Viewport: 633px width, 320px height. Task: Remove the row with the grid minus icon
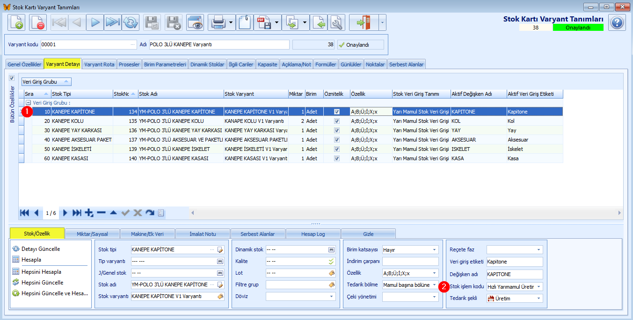tap(101, 213)
